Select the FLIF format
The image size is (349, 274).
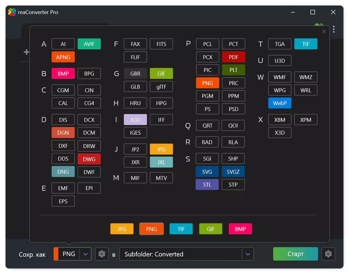click(x=135, y=57)
